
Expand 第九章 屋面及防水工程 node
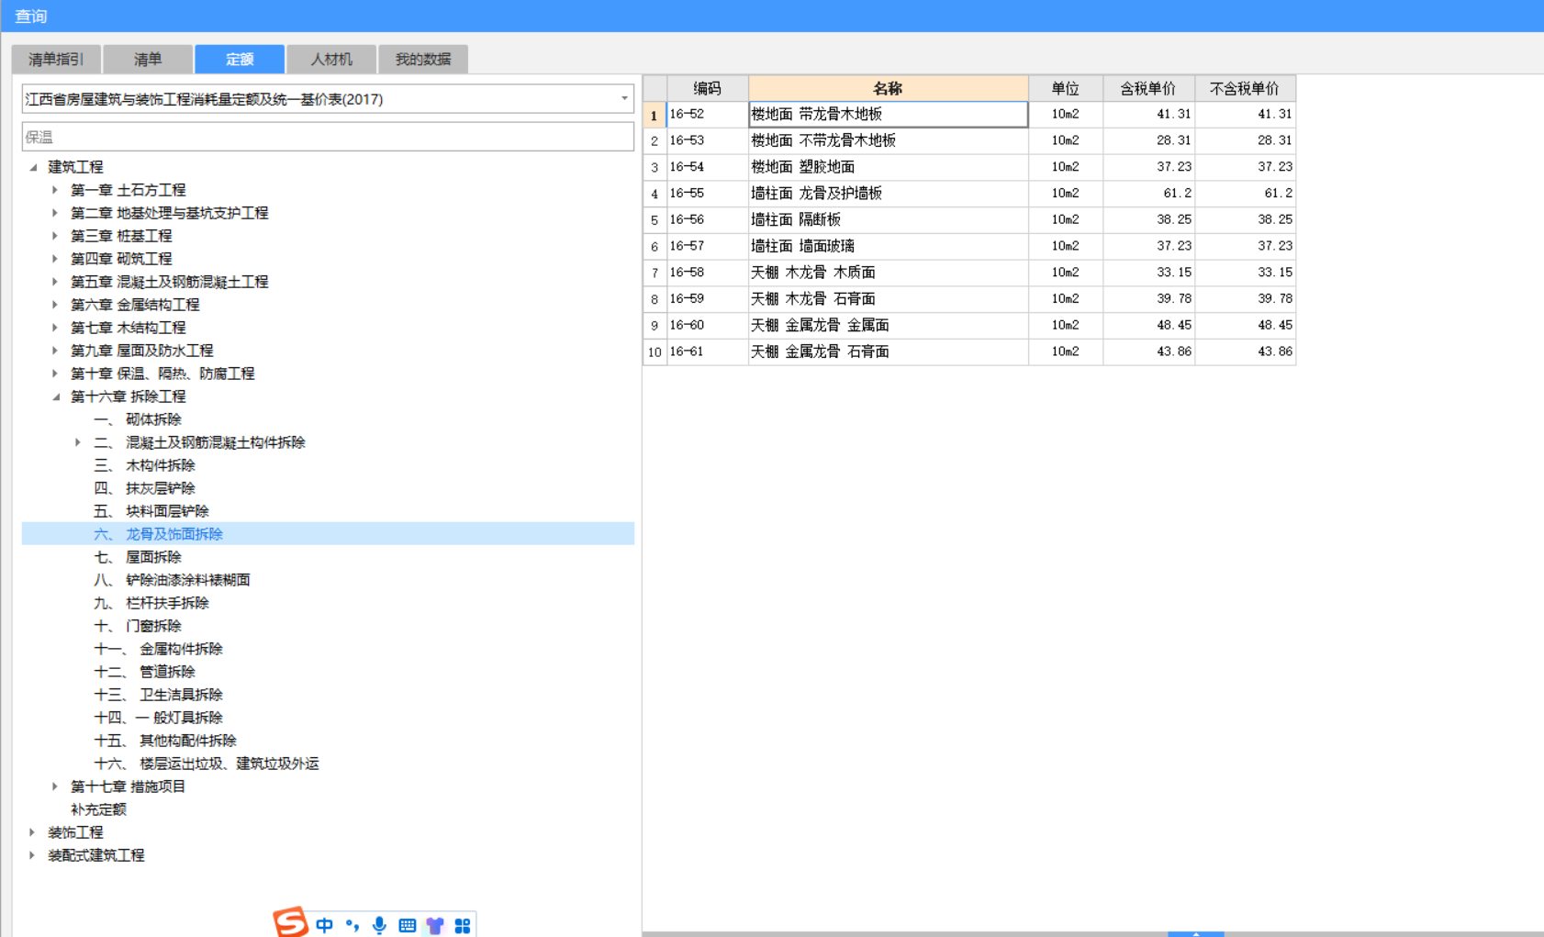click(55, 351)
